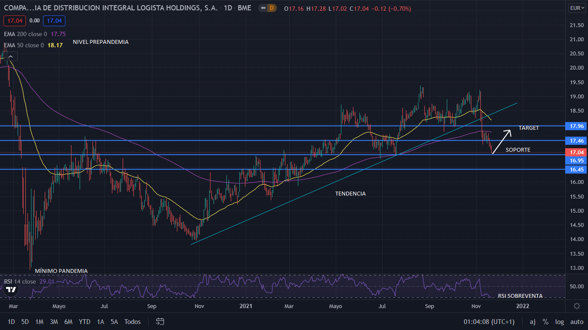Click the RSI 14 close indicator label
This screenshot has width=588, height=330.
[x=19, y=281]
